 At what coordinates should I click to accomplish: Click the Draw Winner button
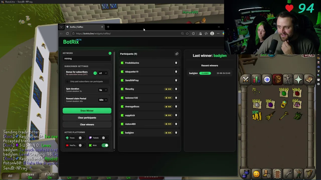pos(87,111)
